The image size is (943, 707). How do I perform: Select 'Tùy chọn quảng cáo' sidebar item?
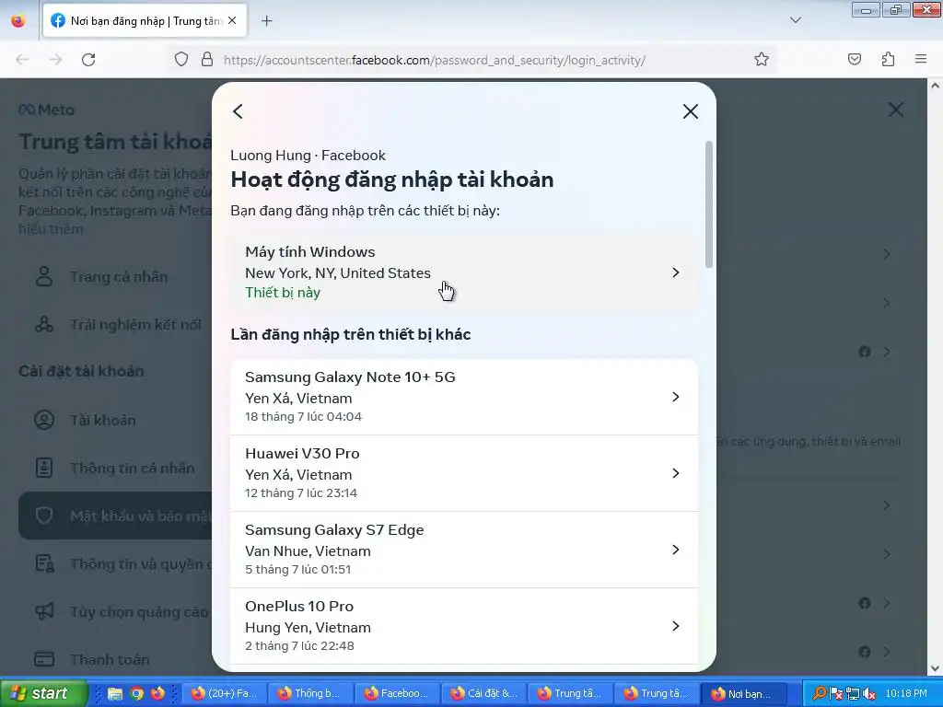tap(115, 611)
